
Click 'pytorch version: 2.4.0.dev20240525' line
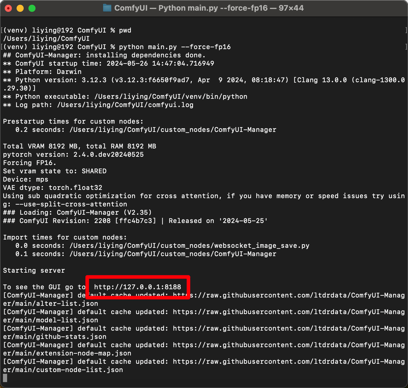click(x=73, y=155)
